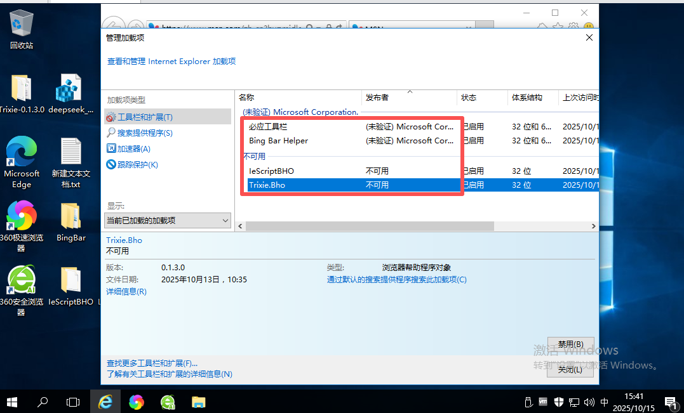Open BingBar folder on desktop

[x=71, y=222]
